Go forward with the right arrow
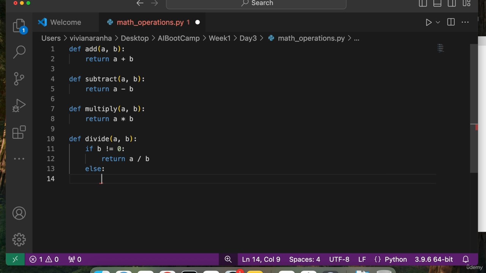Screen dimensions: 486x273 click(154, 3)
